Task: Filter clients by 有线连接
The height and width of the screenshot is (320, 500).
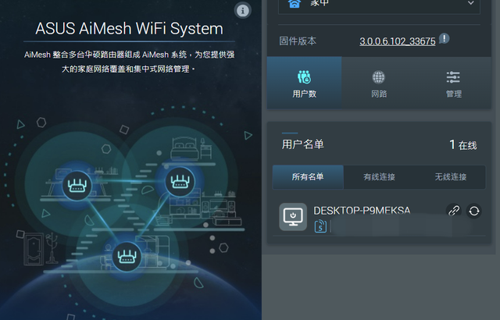Action: click(x=379, y=177)
